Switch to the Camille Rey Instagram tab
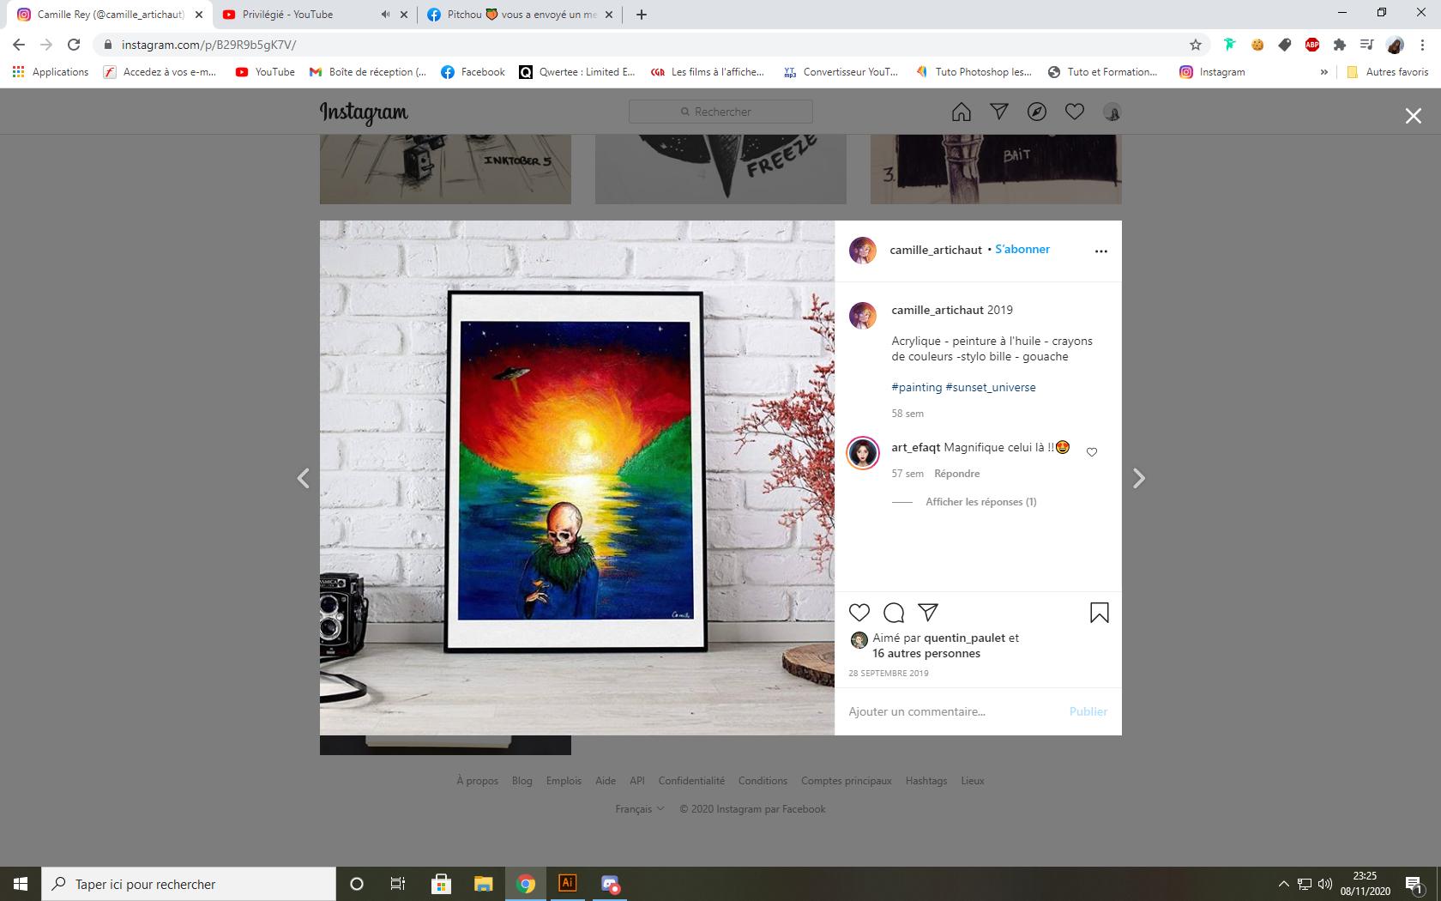Screen dimensions: 1441x901 112,15
